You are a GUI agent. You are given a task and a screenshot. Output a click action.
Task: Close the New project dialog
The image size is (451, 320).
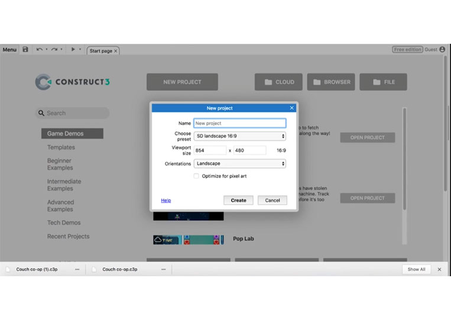pos(291,108)
